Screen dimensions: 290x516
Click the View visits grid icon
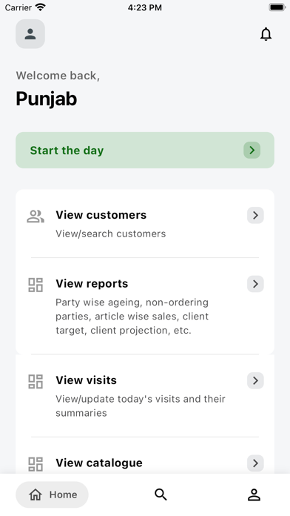(x=36, y=381)
